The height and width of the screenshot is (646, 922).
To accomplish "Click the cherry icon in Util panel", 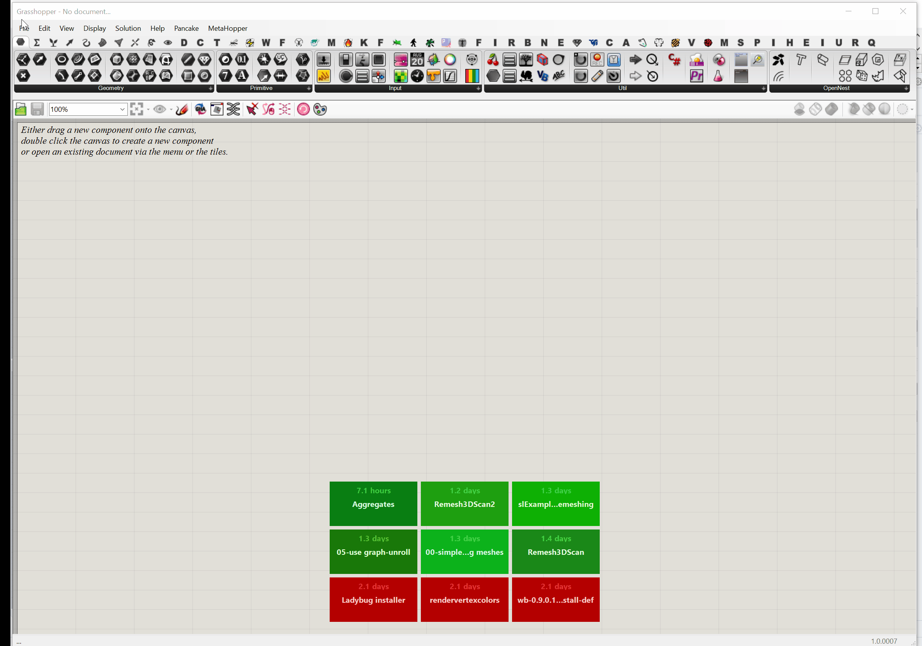I will tap(493, 60).
